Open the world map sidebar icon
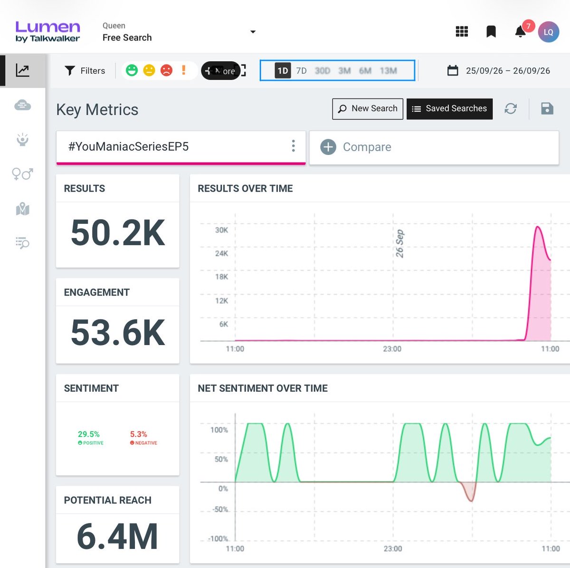The image size is (570, 568). tap(22, 209)
